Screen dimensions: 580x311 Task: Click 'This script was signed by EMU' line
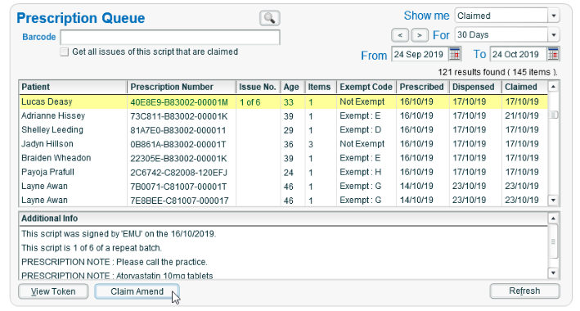click(119, 234)
